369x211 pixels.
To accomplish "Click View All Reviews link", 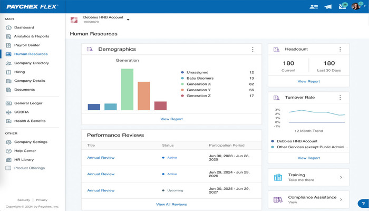I will 171,204.
